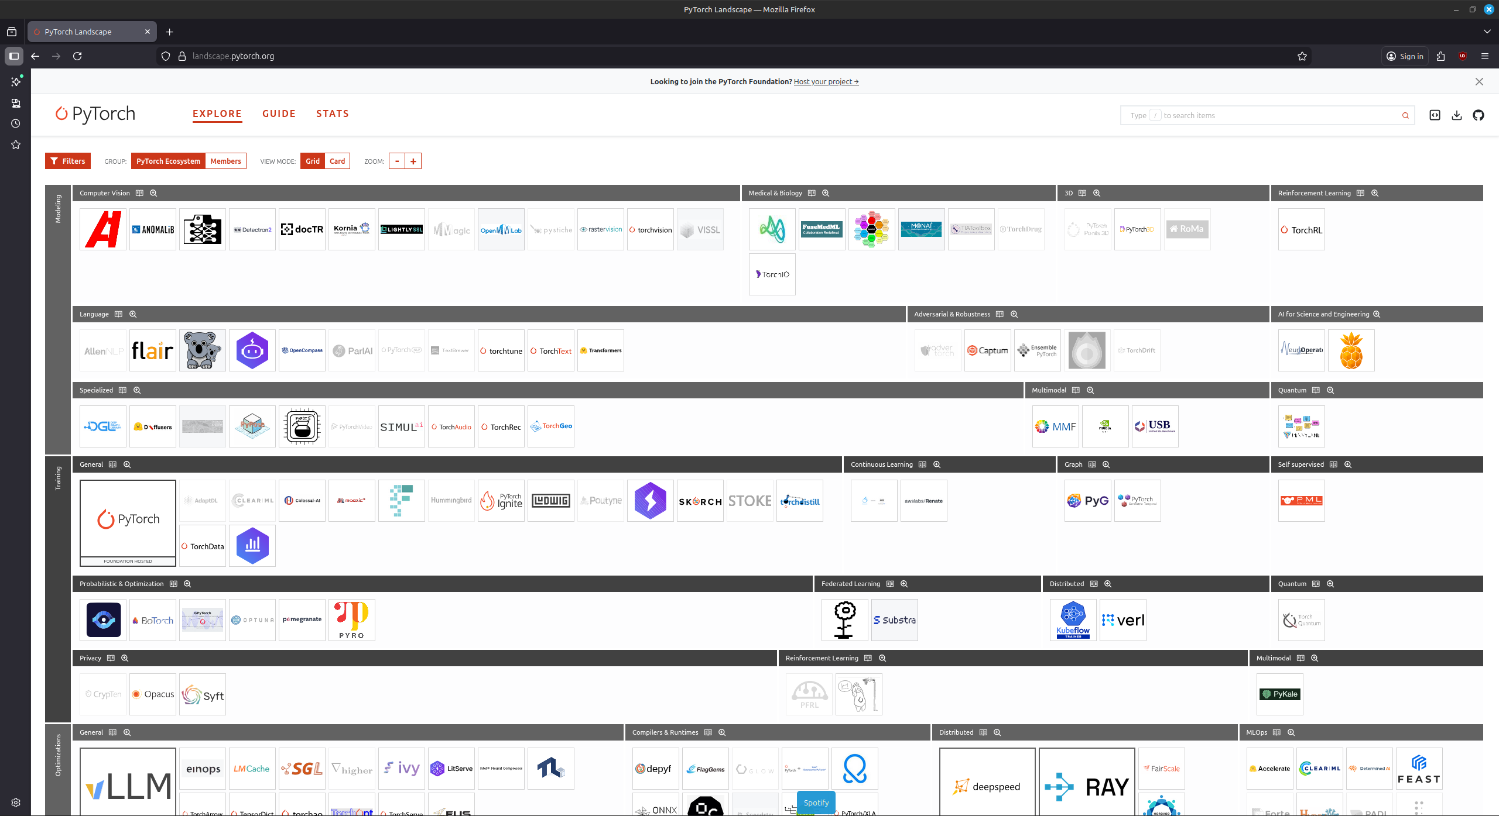The image size is (1499, 816).
Task: Go to the GUIDE tab
Action: pyautogui.click(x=279, y=113)
